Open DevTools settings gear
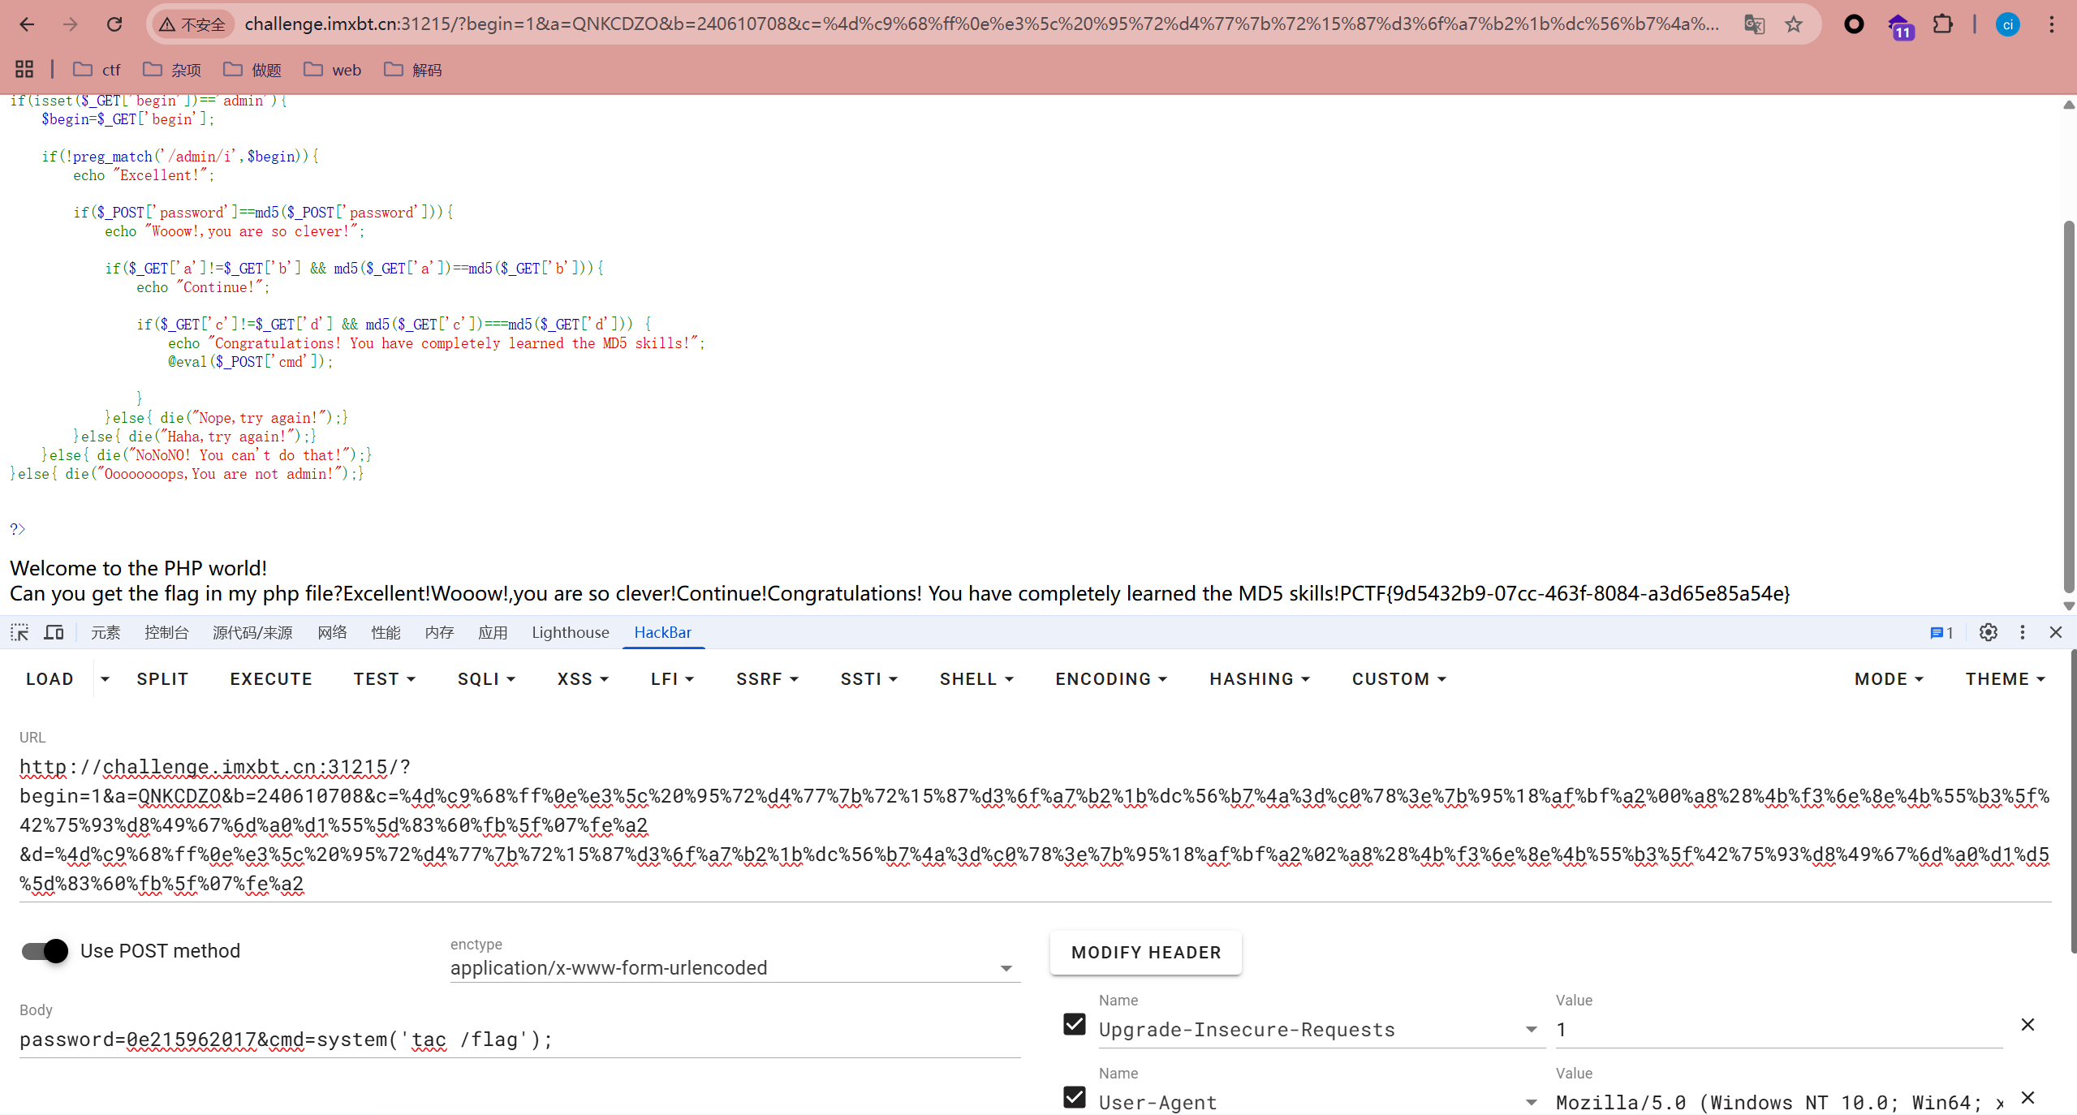The width and height of the screenshot is (2077, 1115). 1988,632
